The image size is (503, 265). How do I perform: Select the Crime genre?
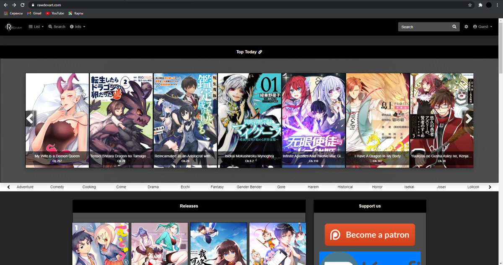point(121,187)
